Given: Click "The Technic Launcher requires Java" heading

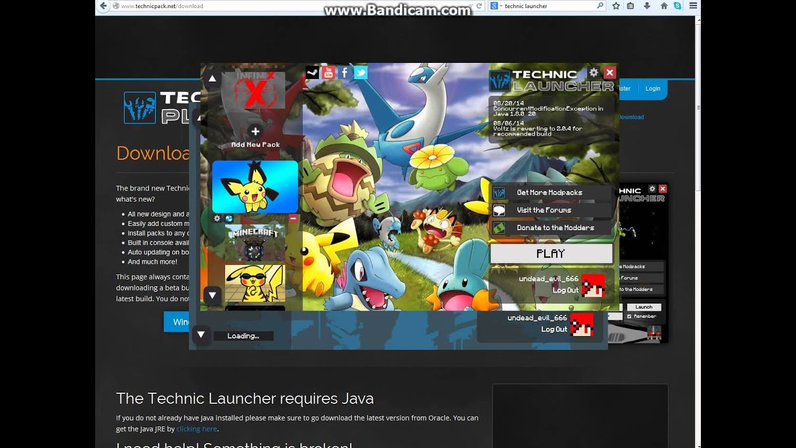Looking at the screenshot, I should tap(245, 398).
